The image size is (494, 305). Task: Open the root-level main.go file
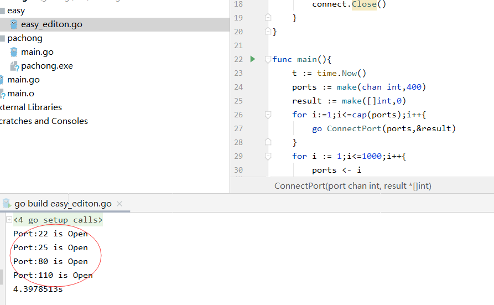[23, 80]
